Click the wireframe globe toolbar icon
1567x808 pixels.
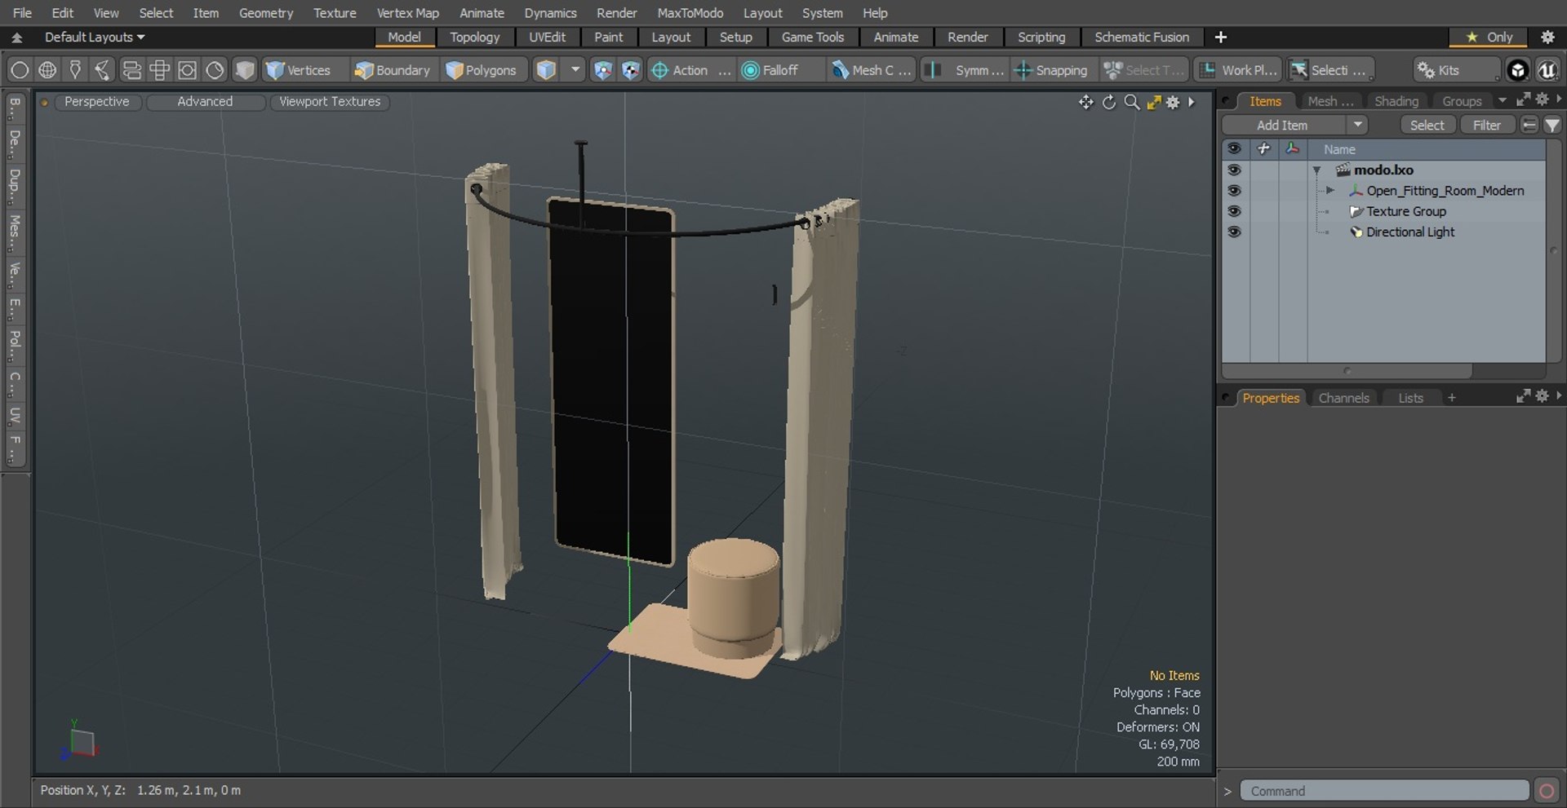(x=47, y=70)
